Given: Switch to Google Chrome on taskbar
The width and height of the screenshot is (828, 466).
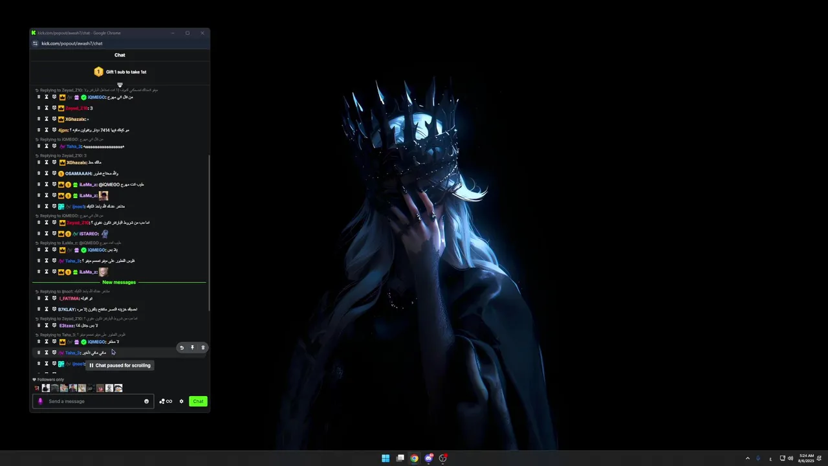Looking at the screenshot, I should [414, 458].
